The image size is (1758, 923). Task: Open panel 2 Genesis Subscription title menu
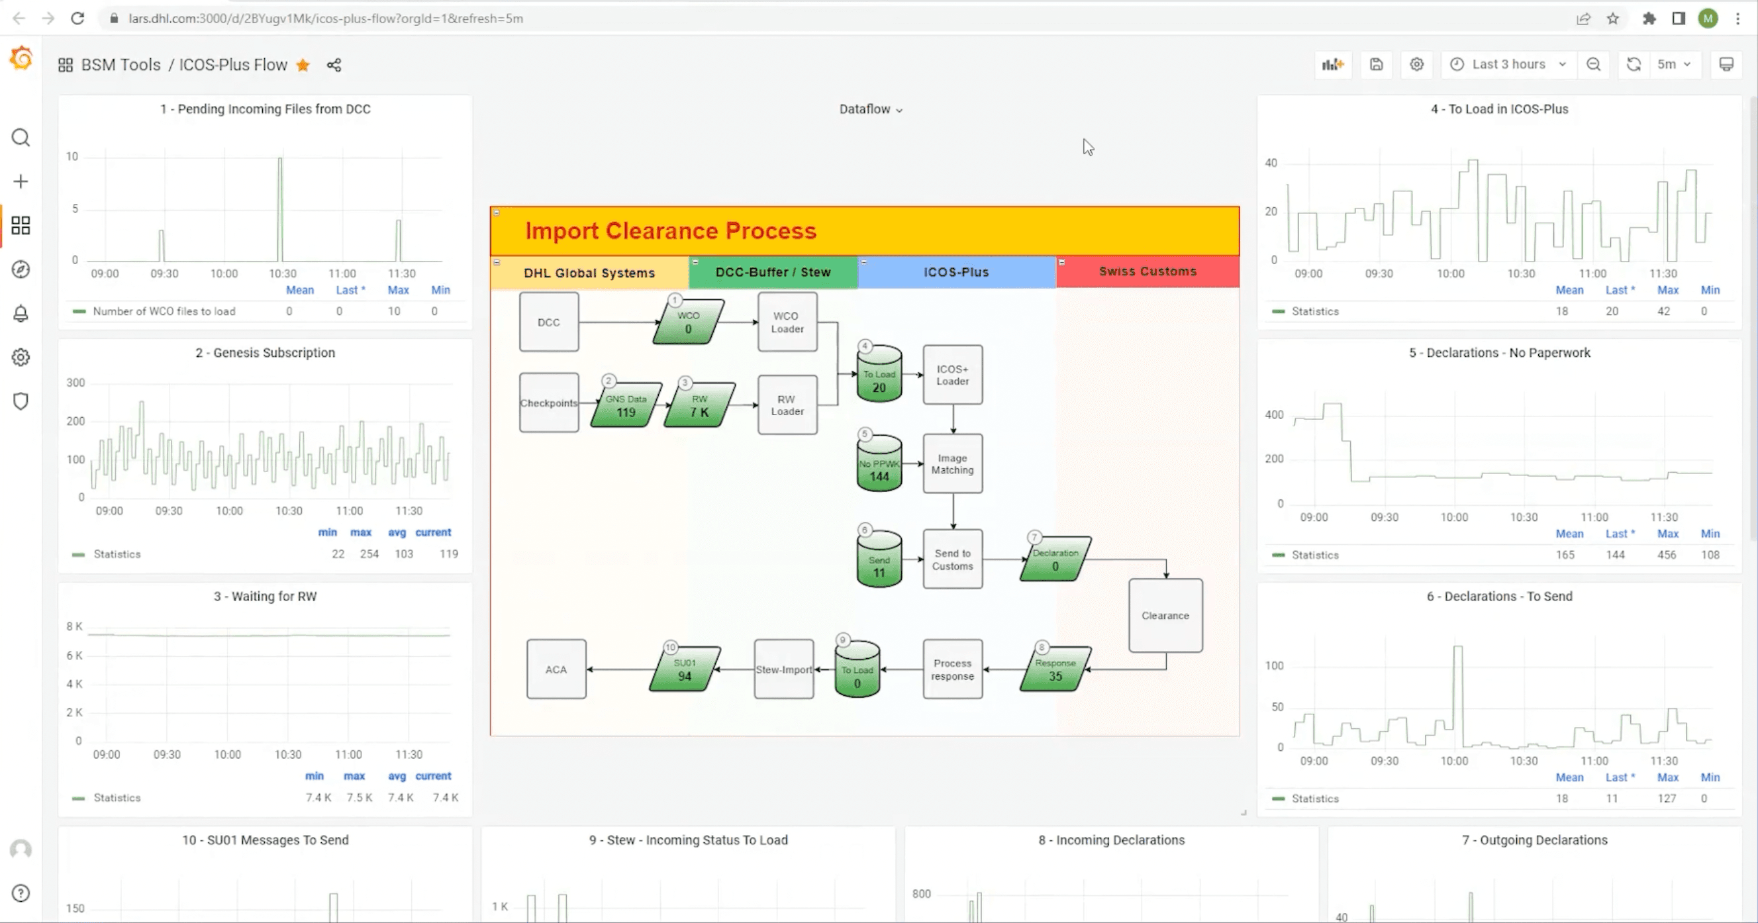[266, 353]
